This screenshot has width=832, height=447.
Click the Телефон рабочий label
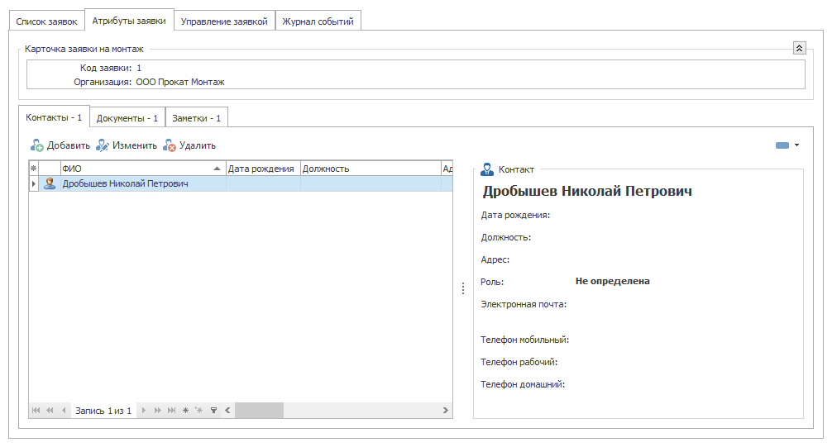coord(519,362)
